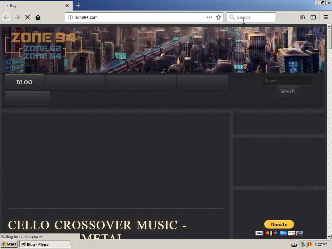Open on-screen keyboard tray icon

click(294, 244)
